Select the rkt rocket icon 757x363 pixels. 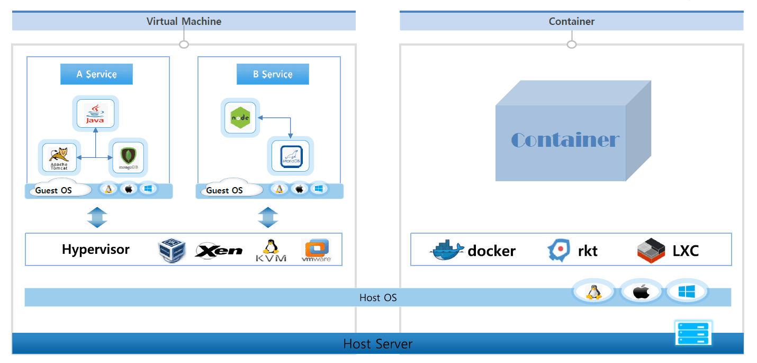(558, 250)
